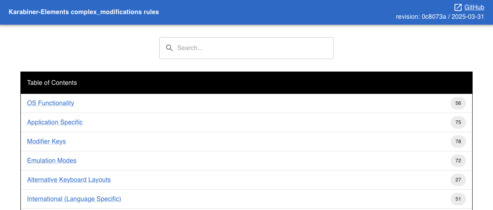Open the GitHub link

coord(474,7)
